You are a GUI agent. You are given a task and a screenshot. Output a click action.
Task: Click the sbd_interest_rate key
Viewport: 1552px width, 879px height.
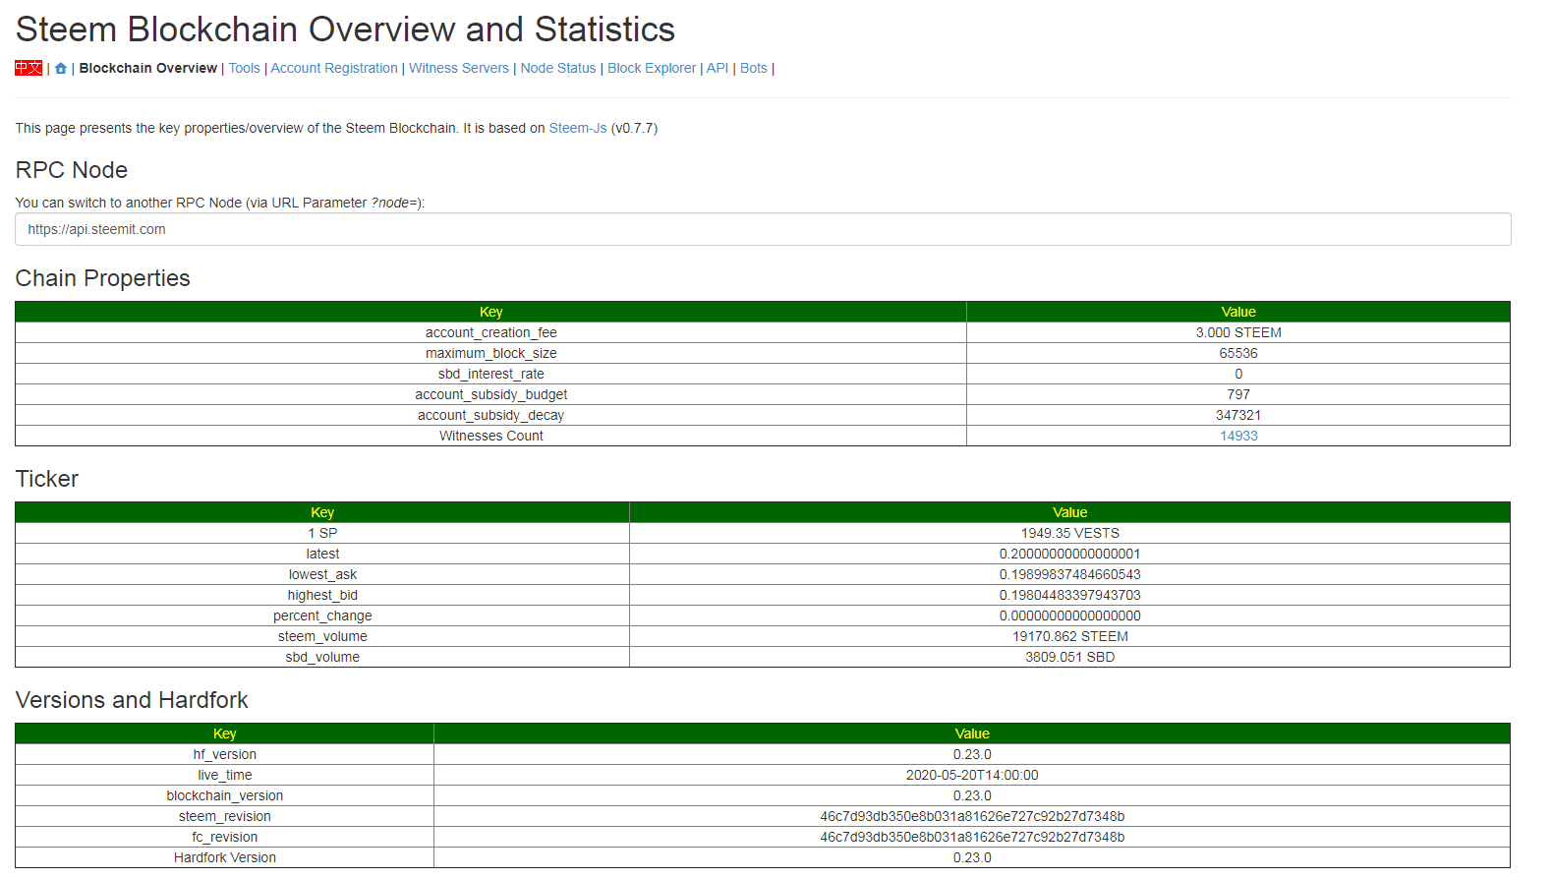pyautogui.click(x=491, y=374)
